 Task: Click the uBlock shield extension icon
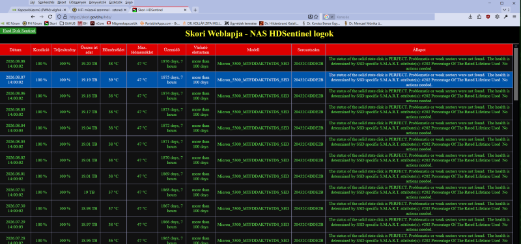(488, 17)
